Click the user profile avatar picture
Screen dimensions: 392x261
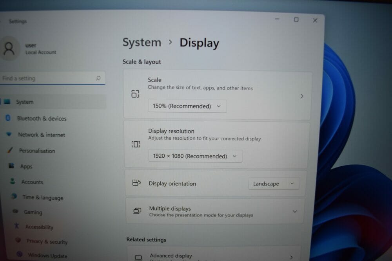(9, 49)
